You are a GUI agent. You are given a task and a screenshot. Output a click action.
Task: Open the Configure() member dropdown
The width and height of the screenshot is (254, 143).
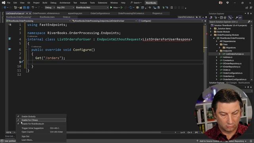[x=170, y=21]
